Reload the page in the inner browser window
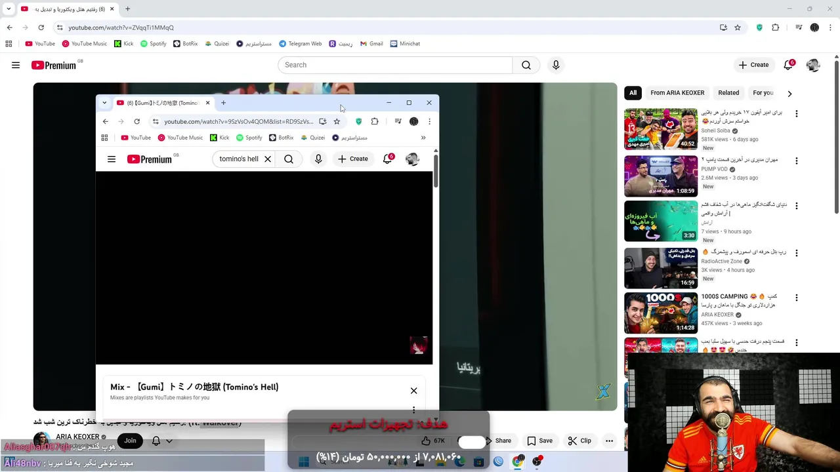The height and width of the screenshot is (472, 840). [136, 121]
